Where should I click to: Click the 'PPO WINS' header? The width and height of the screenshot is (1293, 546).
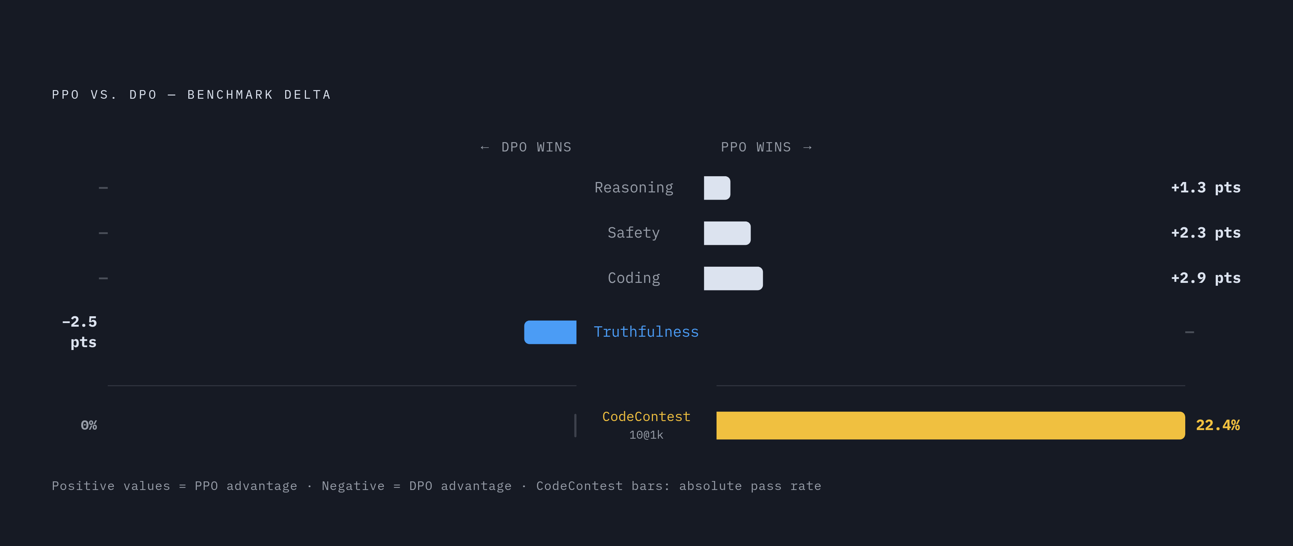click(766, 147)
